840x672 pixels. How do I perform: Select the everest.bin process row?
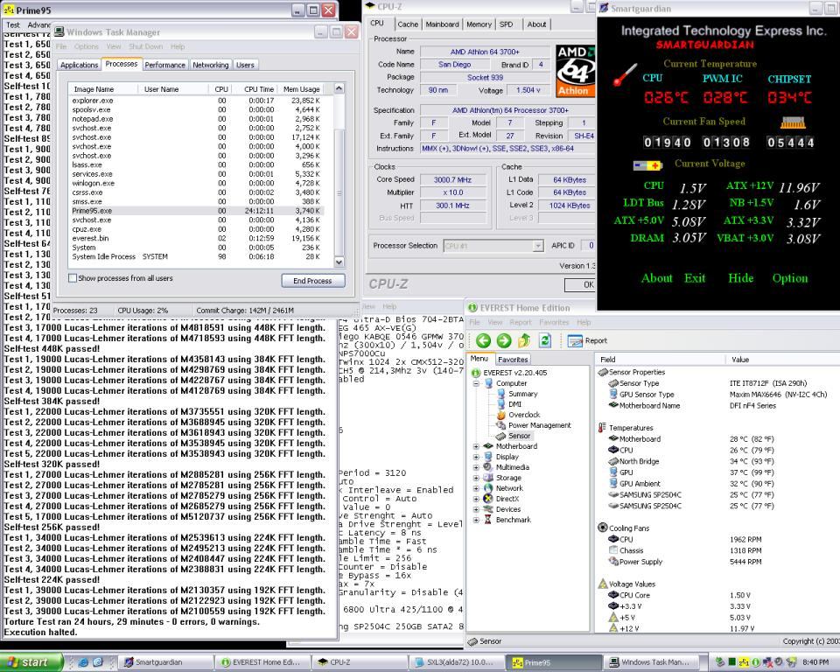click(x=197, y=238)
